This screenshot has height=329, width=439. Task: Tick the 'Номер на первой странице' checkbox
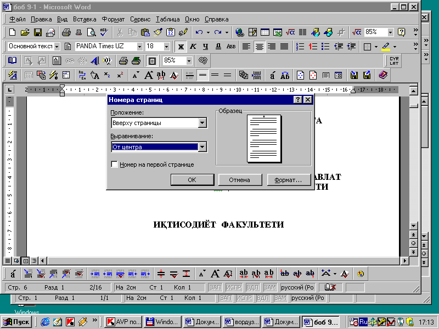114,164
